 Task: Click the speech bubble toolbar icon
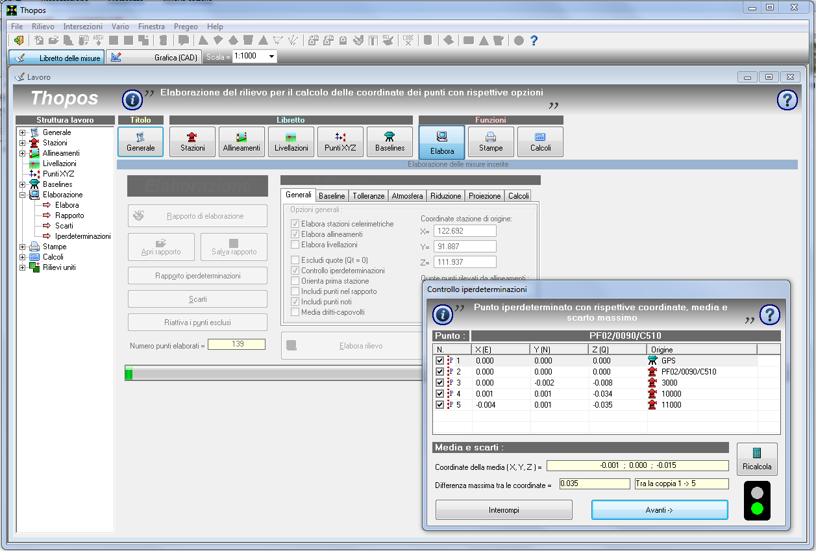pos(184,40)
